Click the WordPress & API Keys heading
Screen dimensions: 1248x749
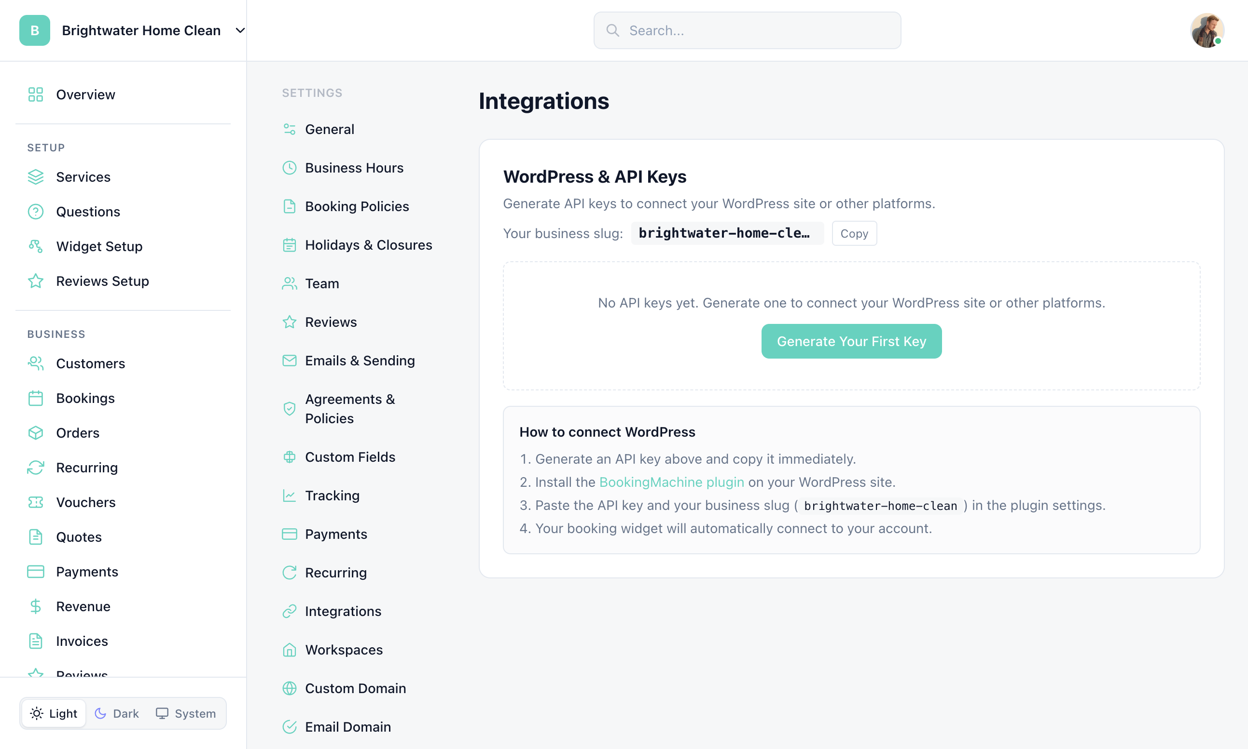(x=595, y=177)
